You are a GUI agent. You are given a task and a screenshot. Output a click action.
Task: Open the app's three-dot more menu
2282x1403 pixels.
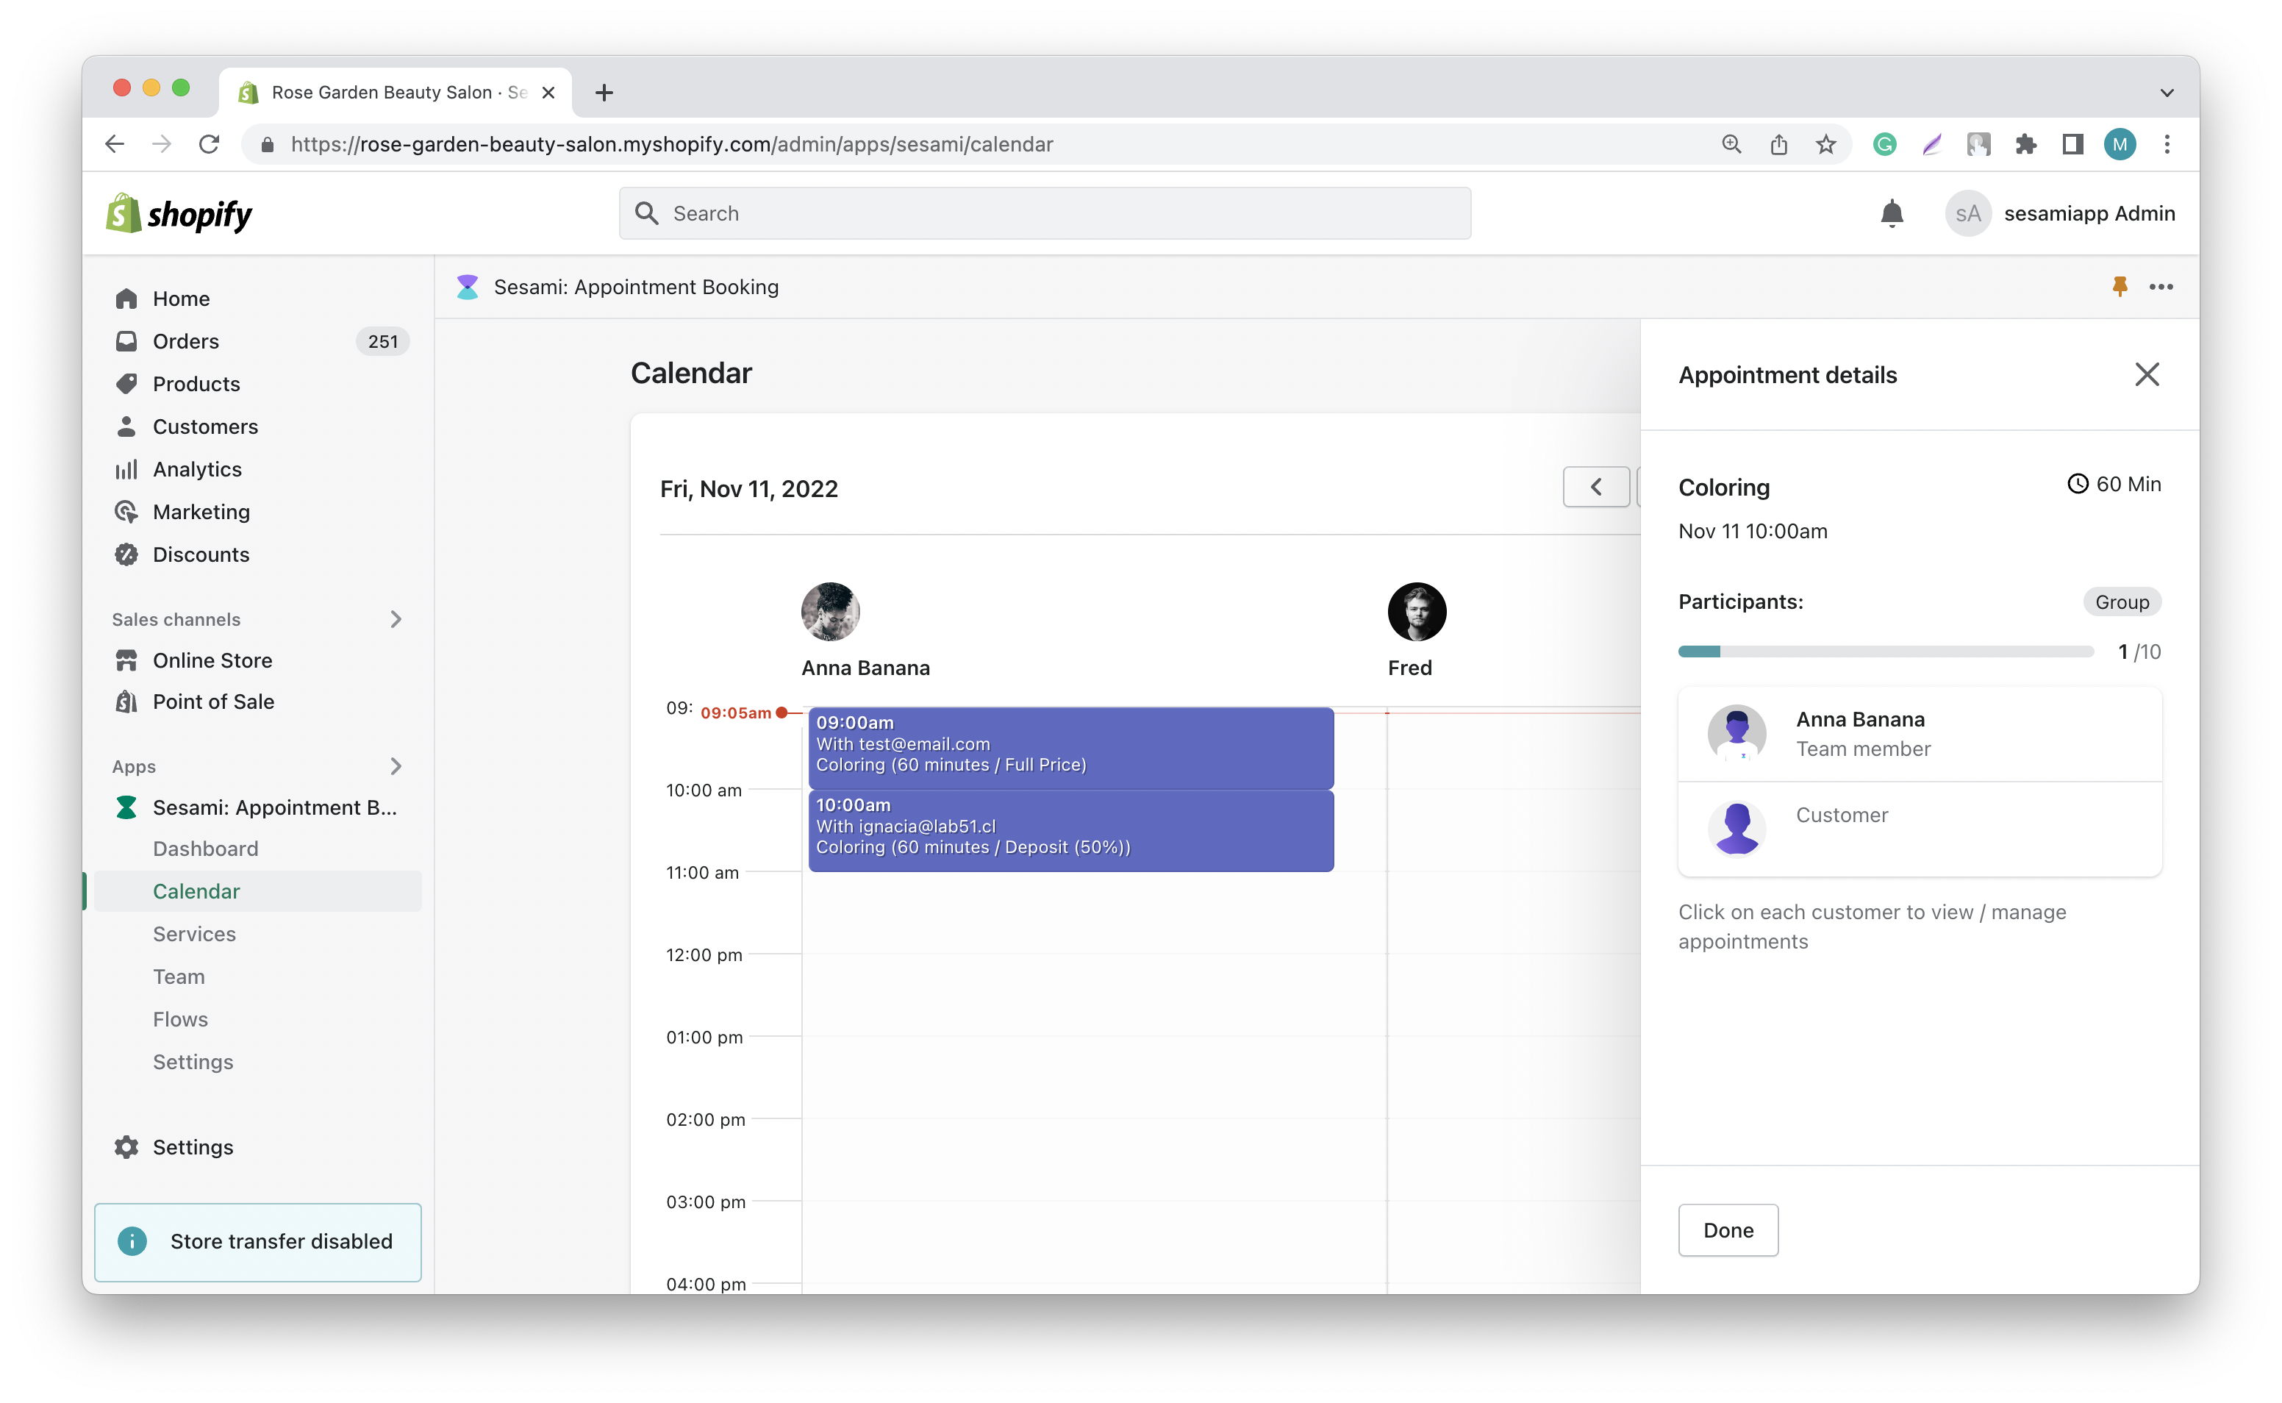pos(2161,287)
